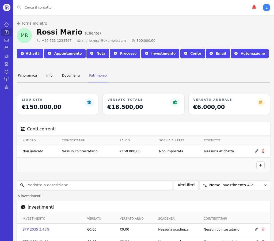Click the red notification bell

pyautogui.click(x=254, y=7)
